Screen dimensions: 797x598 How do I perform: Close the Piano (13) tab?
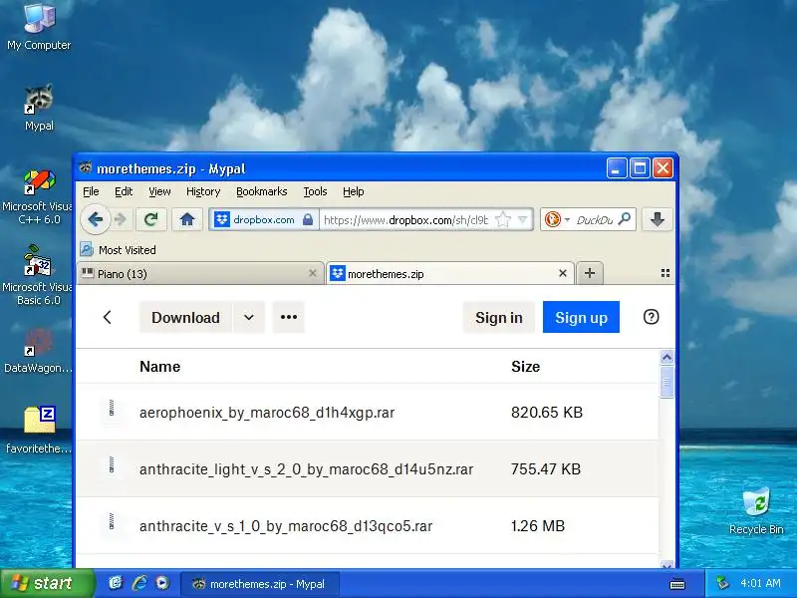[x=313, y=273]
